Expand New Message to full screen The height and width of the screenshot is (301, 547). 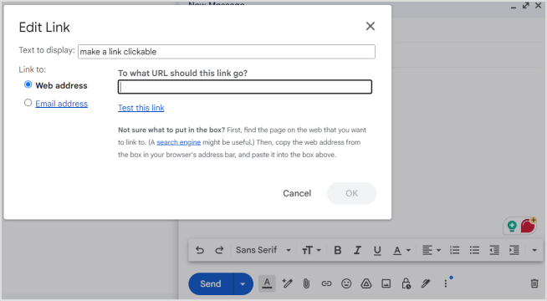tap(526, 6)
